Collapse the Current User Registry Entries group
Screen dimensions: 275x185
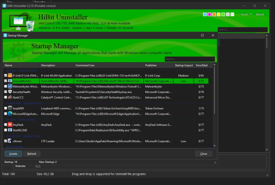pos(210,103)
